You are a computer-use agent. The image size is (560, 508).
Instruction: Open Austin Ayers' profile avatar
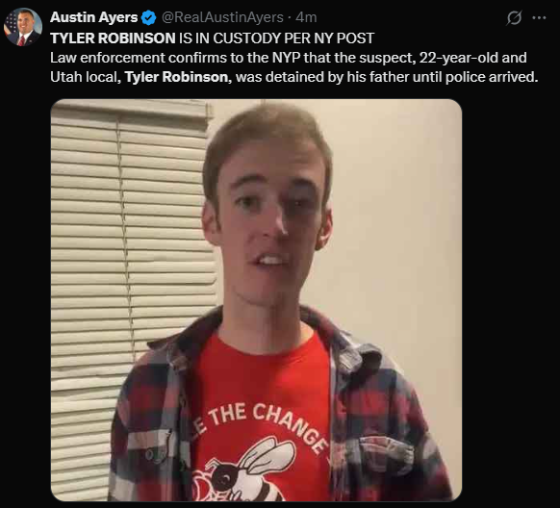pos(23,27)
